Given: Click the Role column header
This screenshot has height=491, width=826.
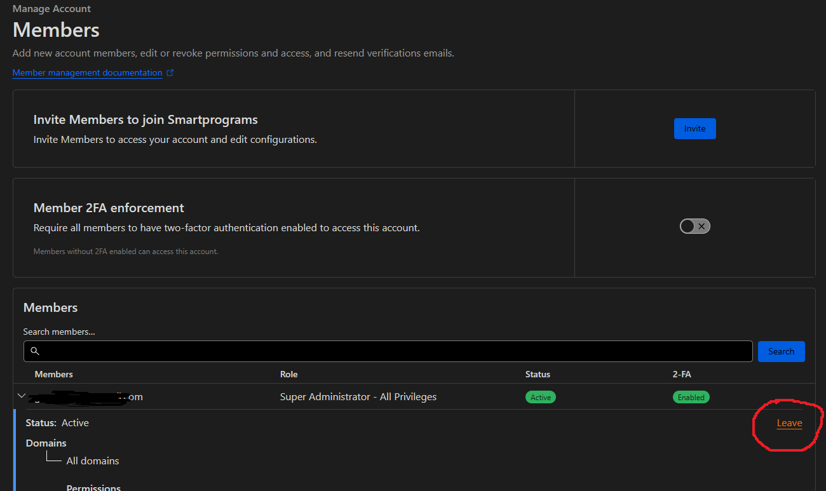Looking at the screenshot, I should click(x=288, y=374).
